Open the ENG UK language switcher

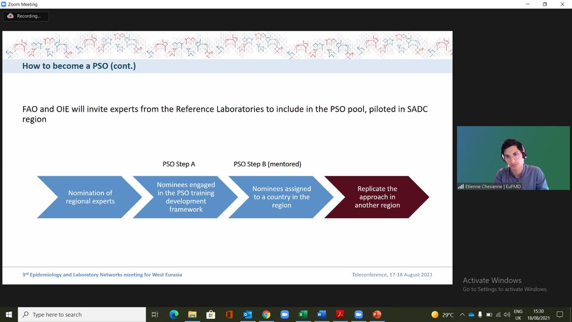[x=518, y=314]
